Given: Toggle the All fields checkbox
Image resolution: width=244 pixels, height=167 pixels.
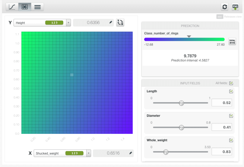Looking at the screenshot, I should pos(231,83).
